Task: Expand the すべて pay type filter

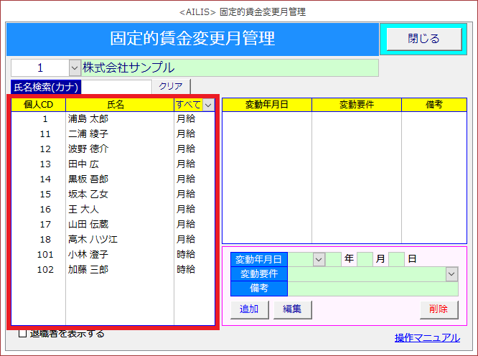Action: tap(208, 105)
